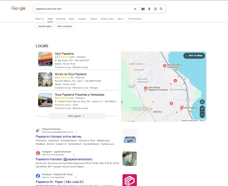228x186 pixels.
Task: Open Stylo Papelaria storefront thumbnail
Action: click(x=45, y=59)
